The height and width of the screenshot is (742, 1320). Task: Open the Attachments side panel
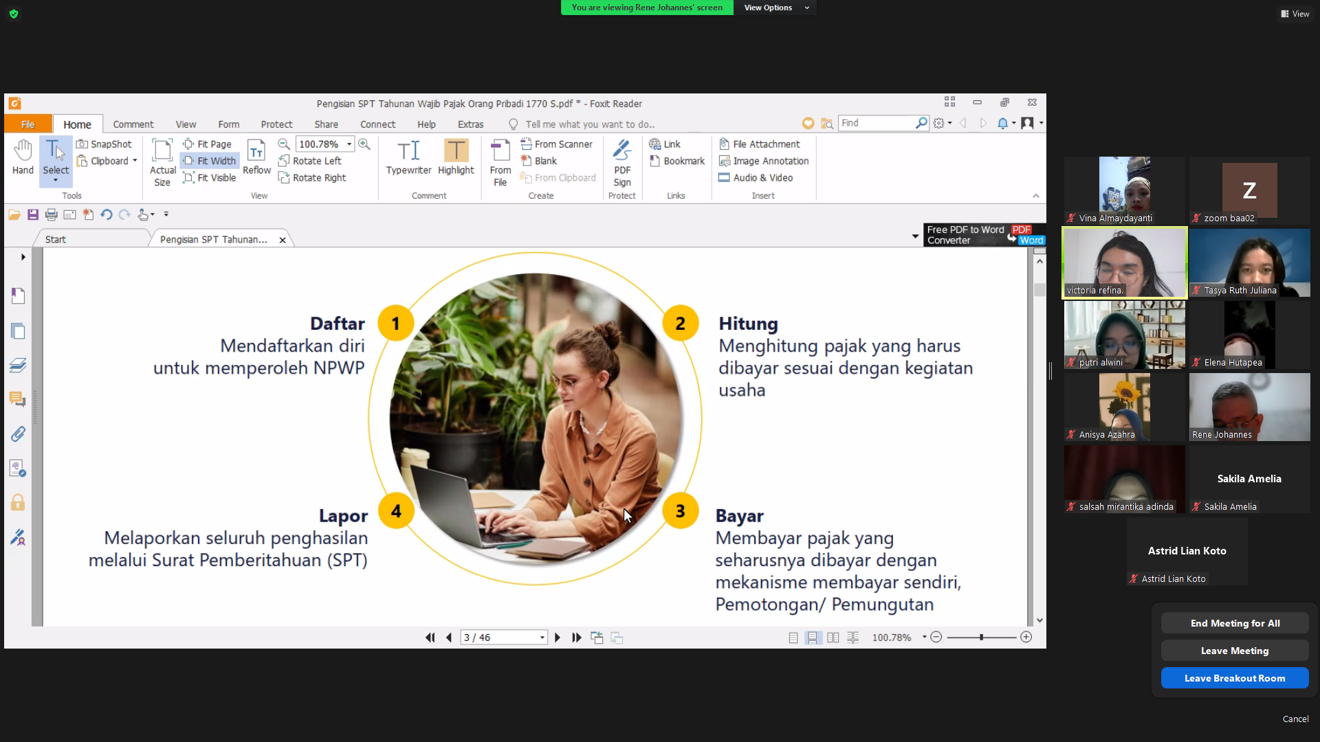tap(18, 434)
